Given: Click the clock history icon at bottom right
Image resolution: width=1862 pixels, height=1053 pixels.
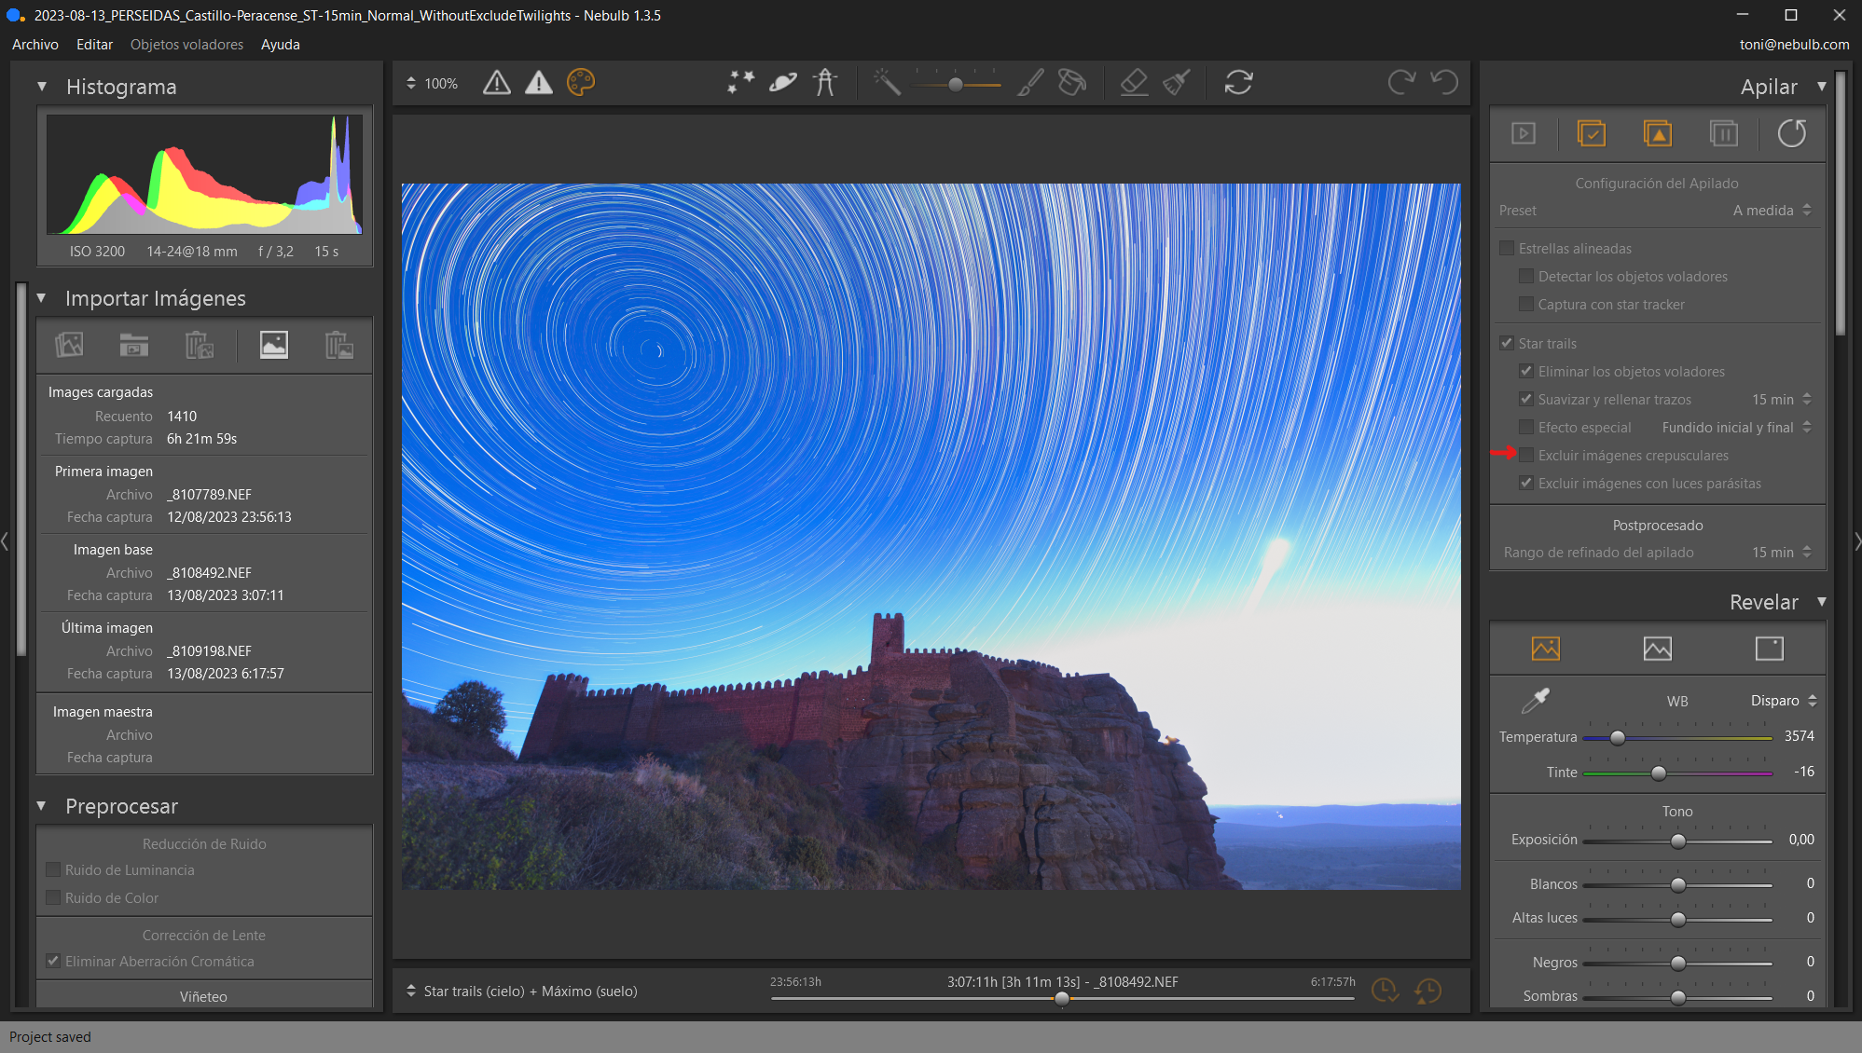Looking at the screenshot, I should click(x=1428, y=991).
